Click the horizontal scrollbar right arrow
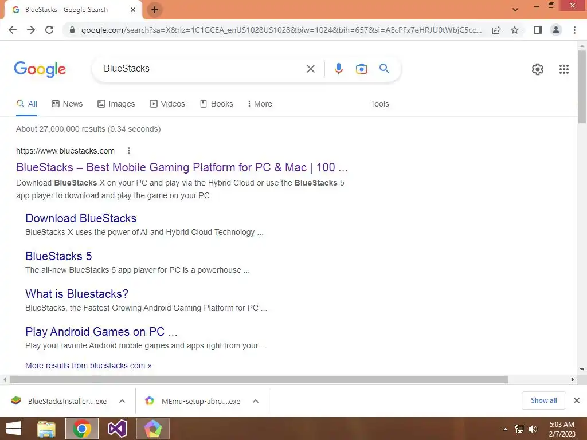Viewport: 587px width, 440px height. click(573, 380)
